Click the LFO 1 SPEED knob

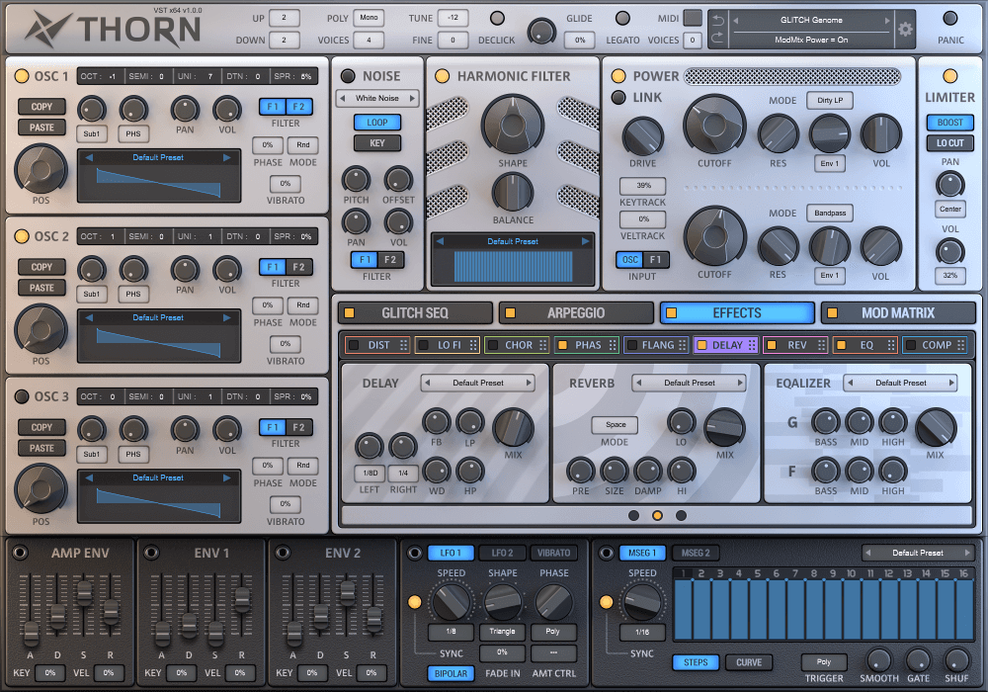click(452, 602)
